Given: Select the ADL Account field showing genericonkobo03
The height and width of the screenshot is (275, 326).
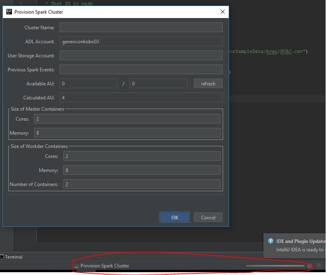Looking at the screenshot, I should point(141,41).
